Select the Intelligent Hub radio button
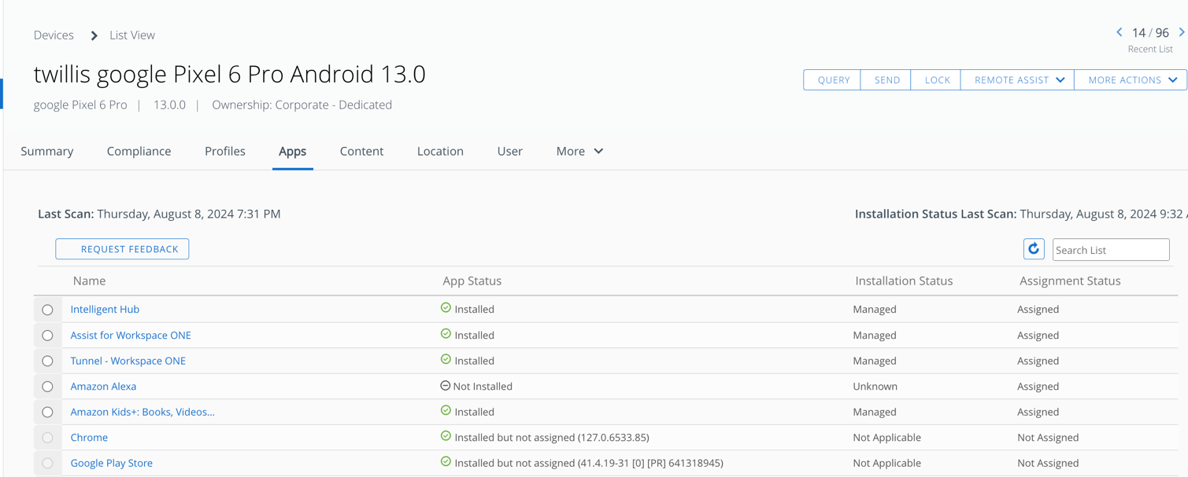The height and width of the screenshot is (477, 1188). click(47, 310)
